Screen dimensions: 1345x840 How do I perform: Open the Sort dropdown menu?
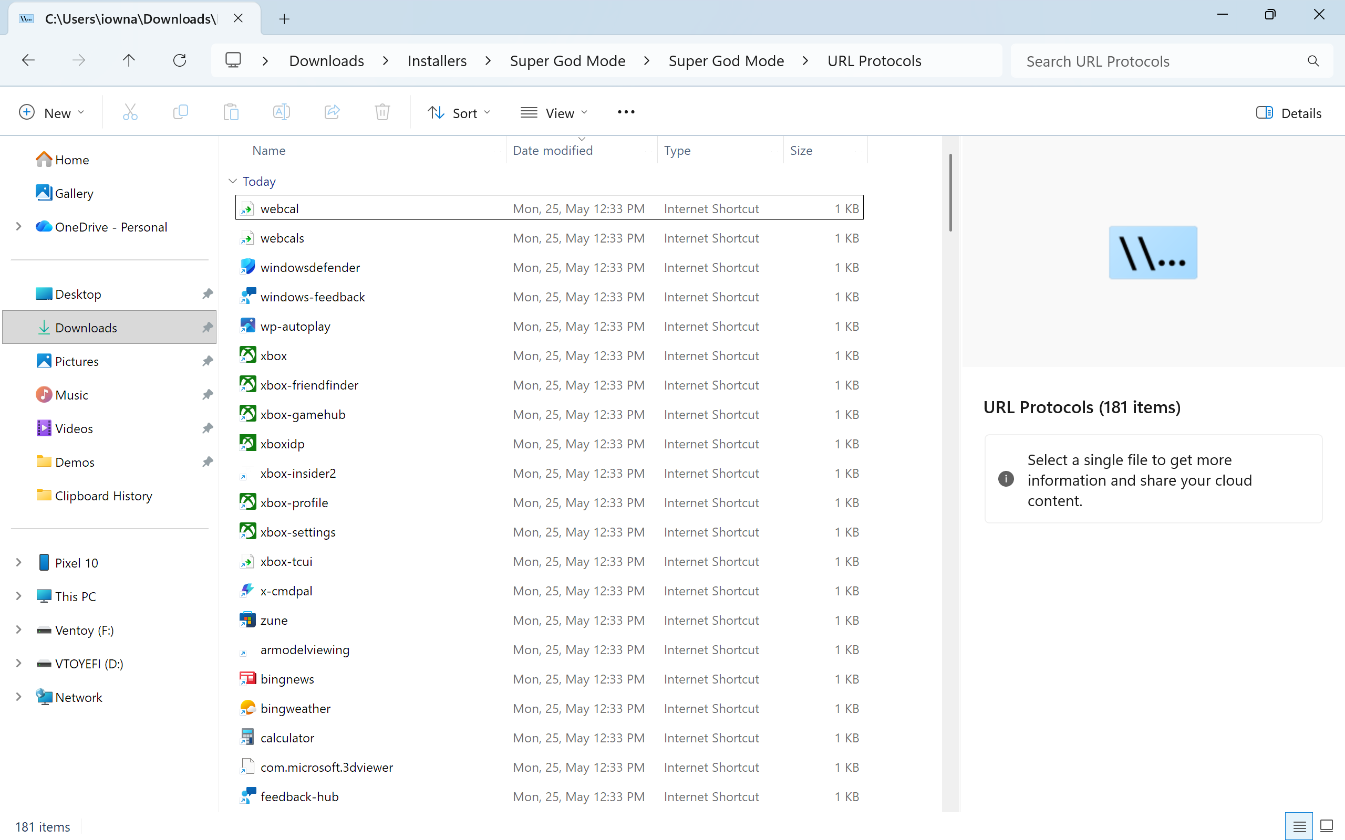tap(459, 113)
